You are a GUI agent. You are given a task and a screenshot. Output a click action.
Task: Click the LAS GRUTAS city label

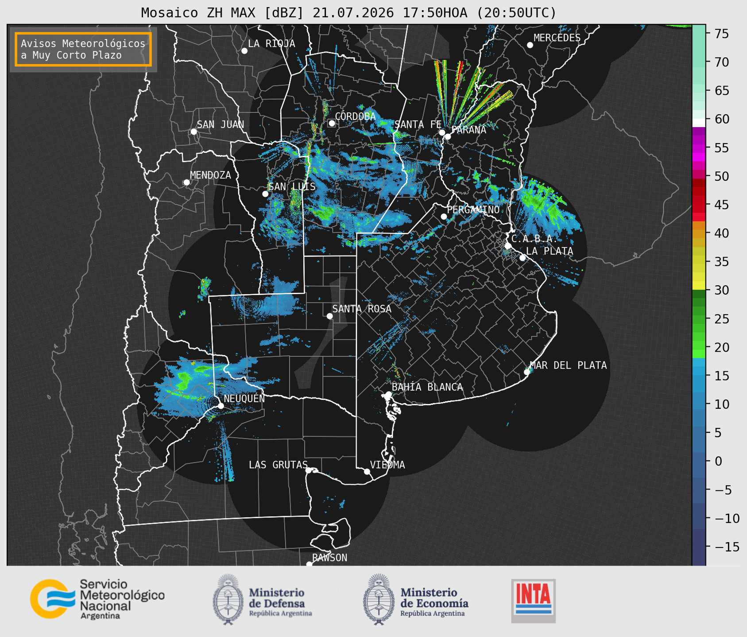[278, 465]
